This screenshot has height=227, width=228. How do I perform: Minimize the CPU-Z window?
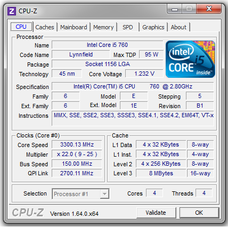[x=175, y=9]
